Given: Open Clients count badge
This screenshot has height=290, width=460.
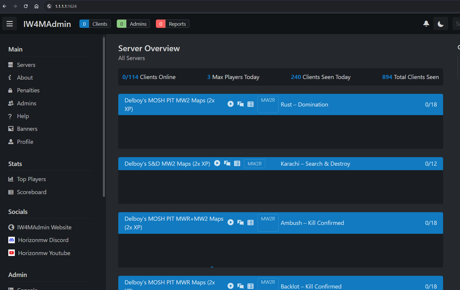Looking at the screenshot, I should (x=95, y=24).
